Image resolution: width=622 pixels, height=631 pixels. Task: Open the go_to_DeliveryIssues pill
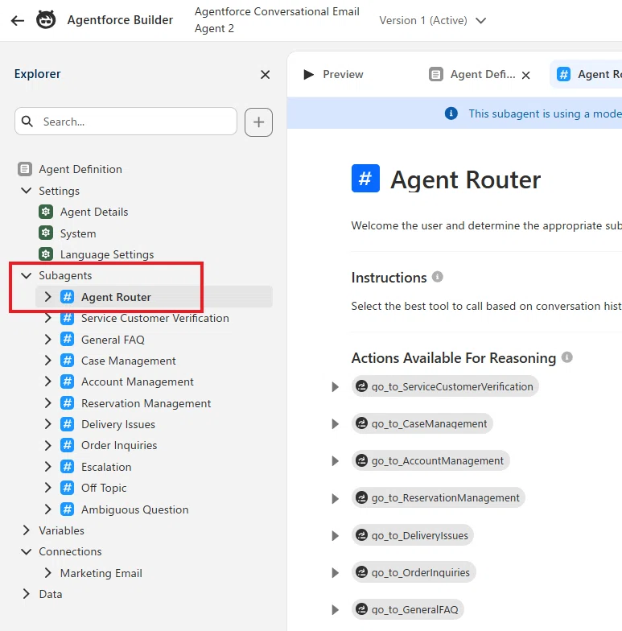(412, 535)
